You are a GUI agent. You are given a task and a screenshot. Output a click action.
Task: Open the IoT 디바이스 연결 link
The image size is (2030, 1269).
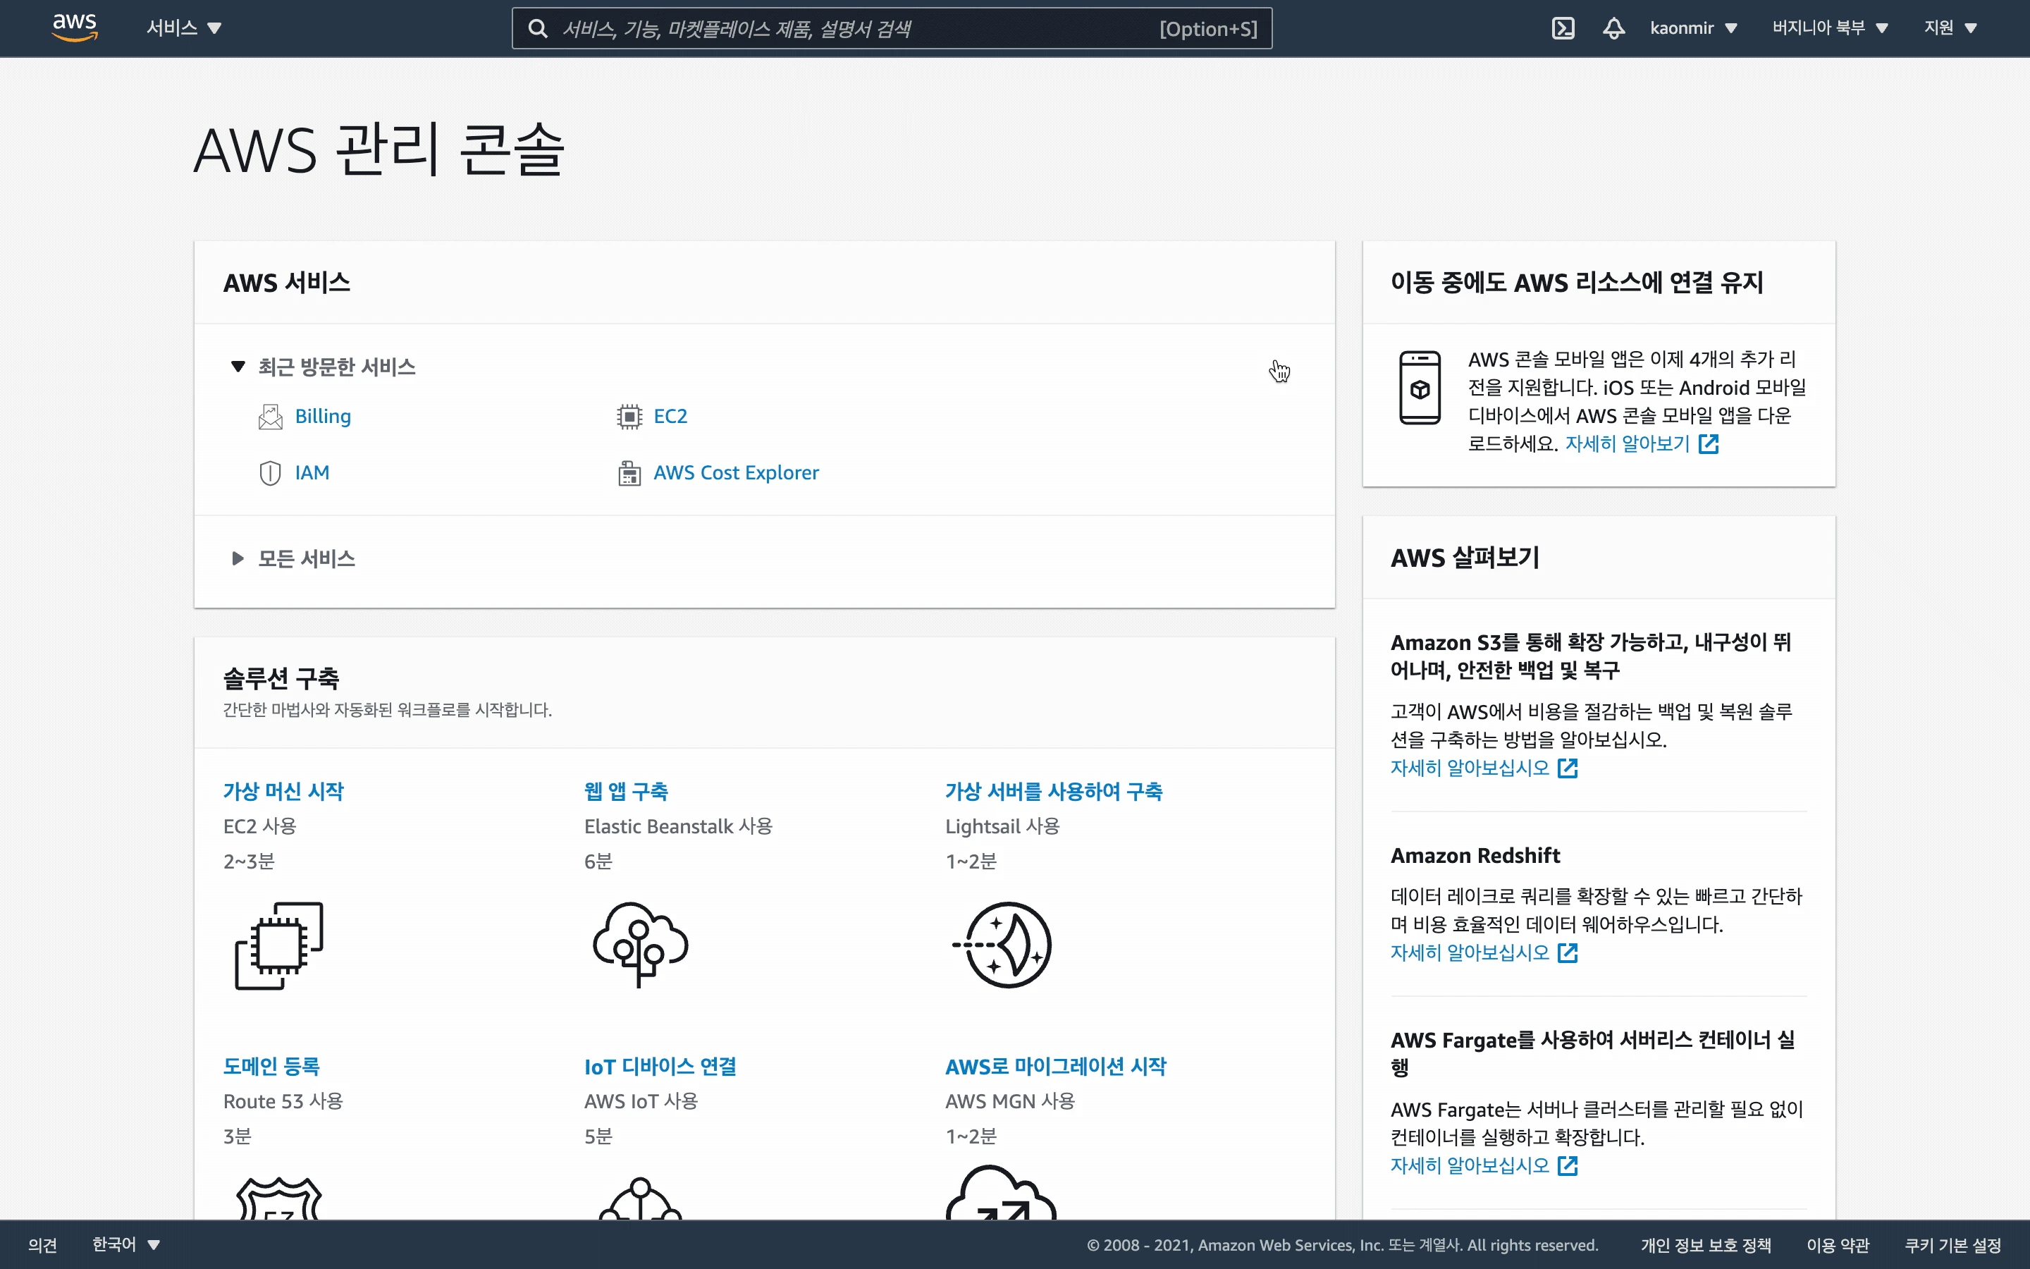660,1067
